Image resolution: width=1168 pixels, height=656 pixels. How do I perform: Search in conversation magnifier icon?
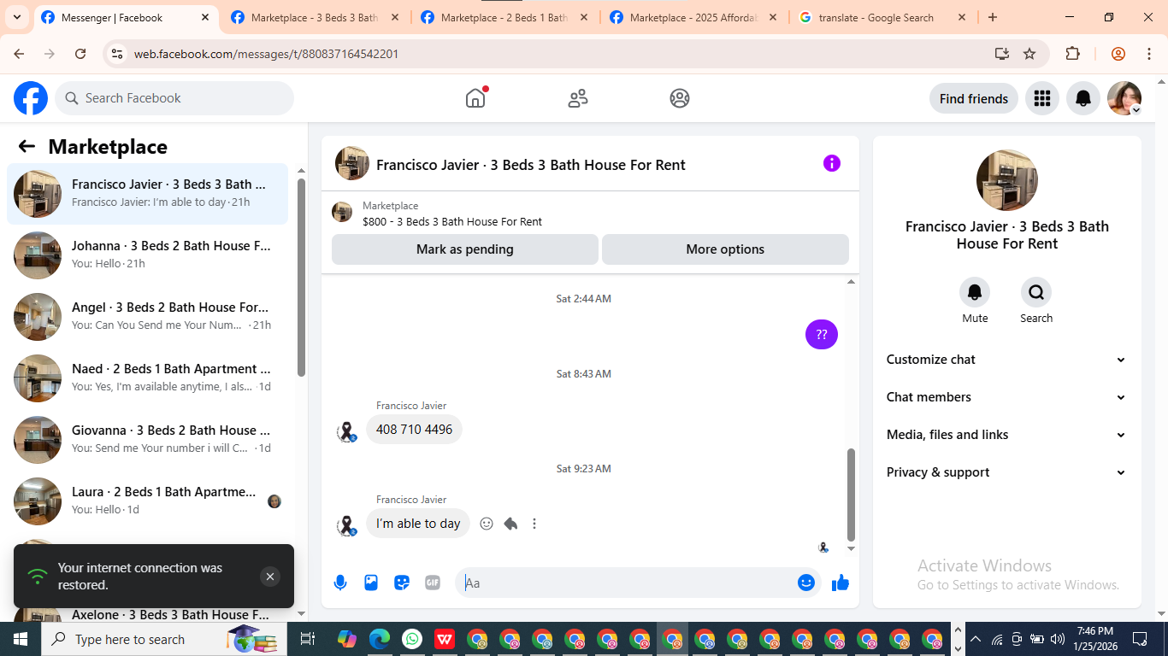[1036, 293]
